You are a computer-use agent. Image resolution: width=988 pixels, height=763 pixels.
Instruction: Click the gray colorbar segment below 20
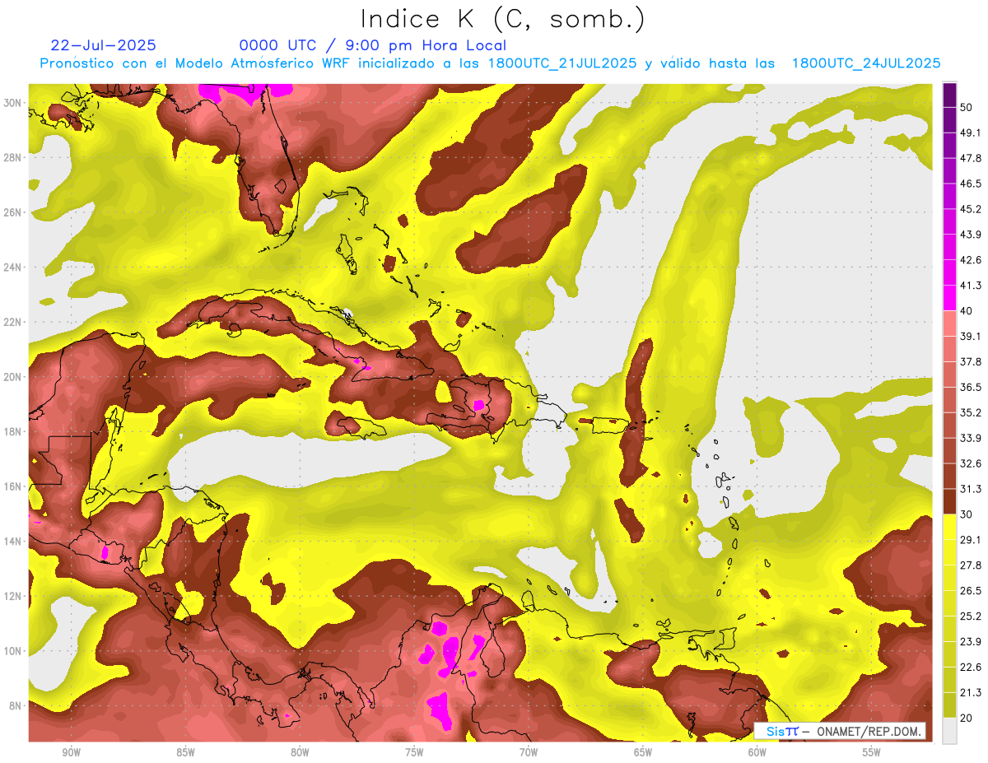[949, 730]
